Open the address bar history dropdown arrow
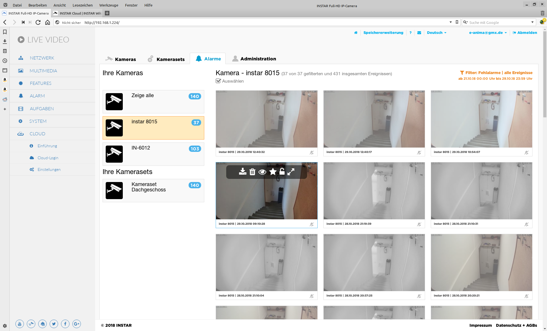 point(451,22)
